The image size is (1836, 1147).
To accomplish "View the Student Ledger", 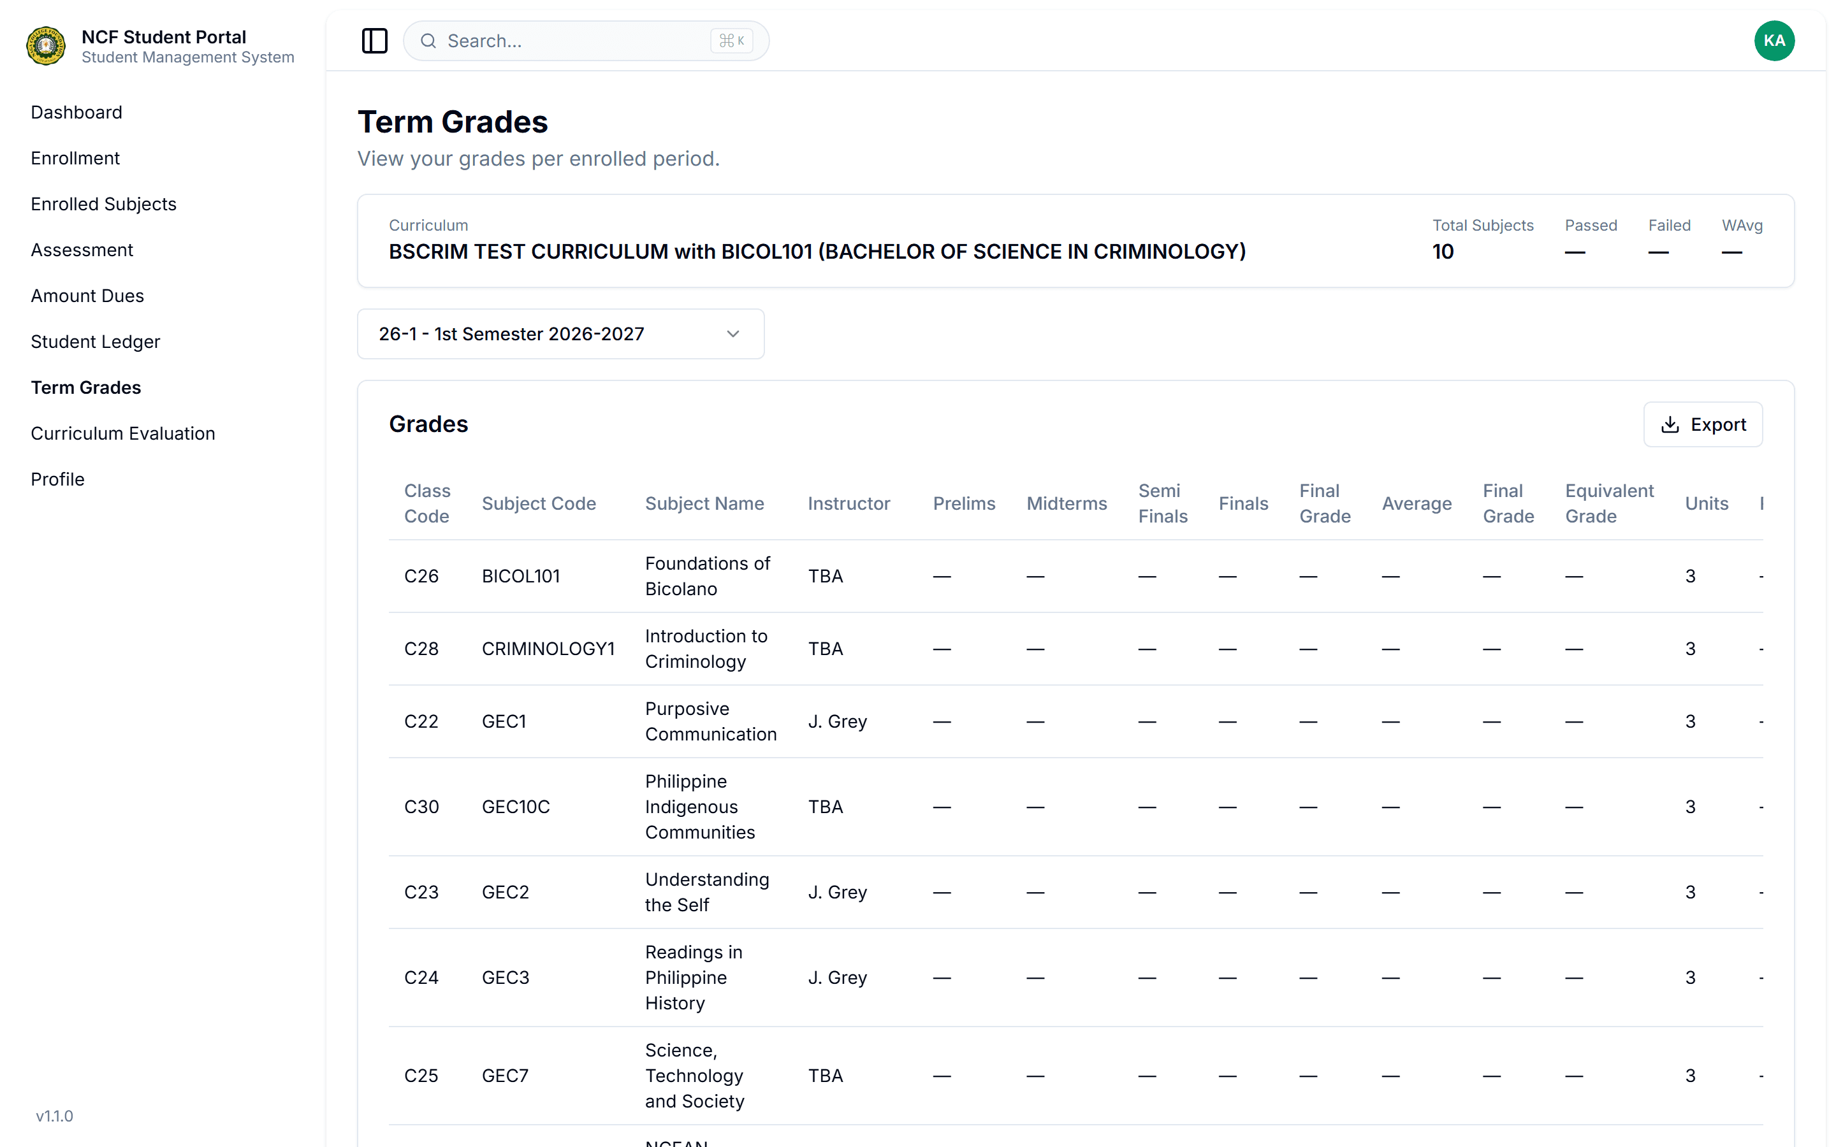I will pos(96,342).
